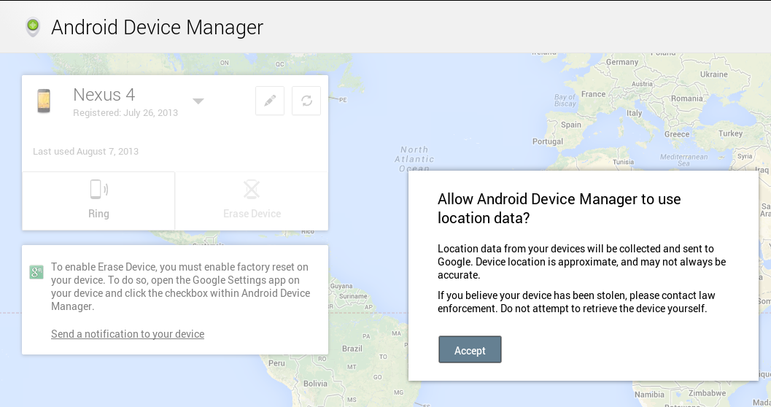The width and height of the screenshot is (771, 407).
Task: Click the dialog heading about location data
Action: click(x=559, y=209)
